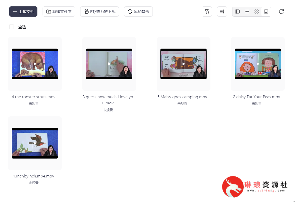Viewport: 295px width, 202px height.
Task: Open the 5.Maisy goes camping.mov thumbnail
Action: (x=184, y=64)
